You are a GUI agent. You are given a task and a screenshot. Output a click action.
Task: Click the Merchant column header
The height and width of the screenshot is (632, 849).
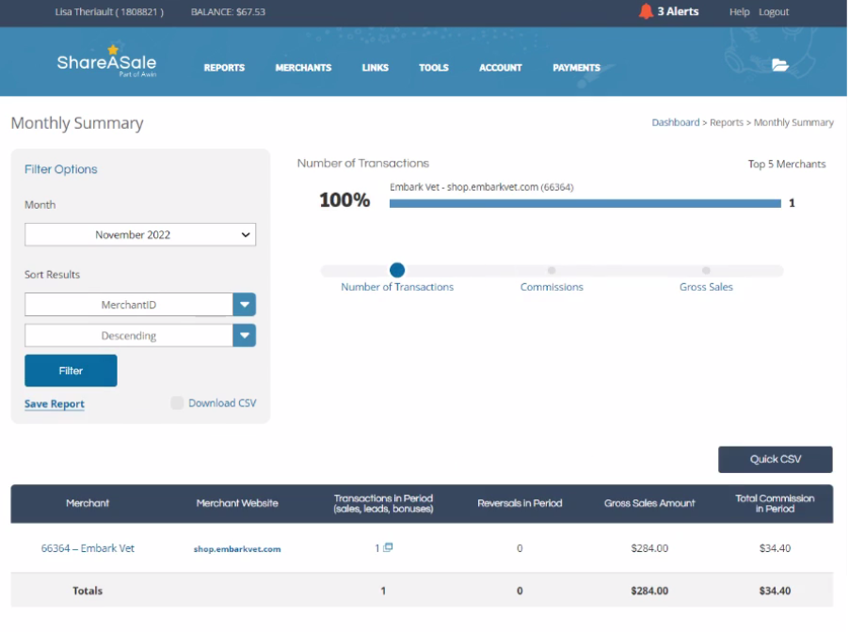pos(88,503)
